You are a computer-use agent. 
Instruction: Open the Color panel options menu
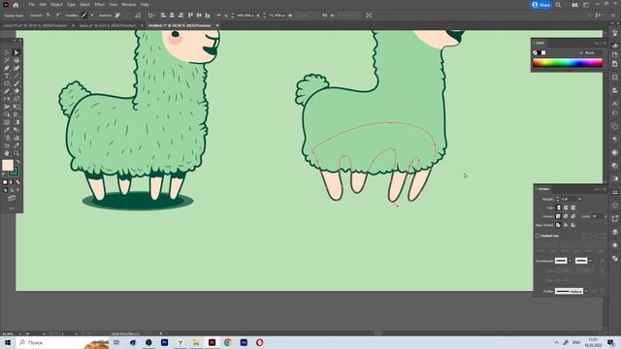[x=605, y=43]
